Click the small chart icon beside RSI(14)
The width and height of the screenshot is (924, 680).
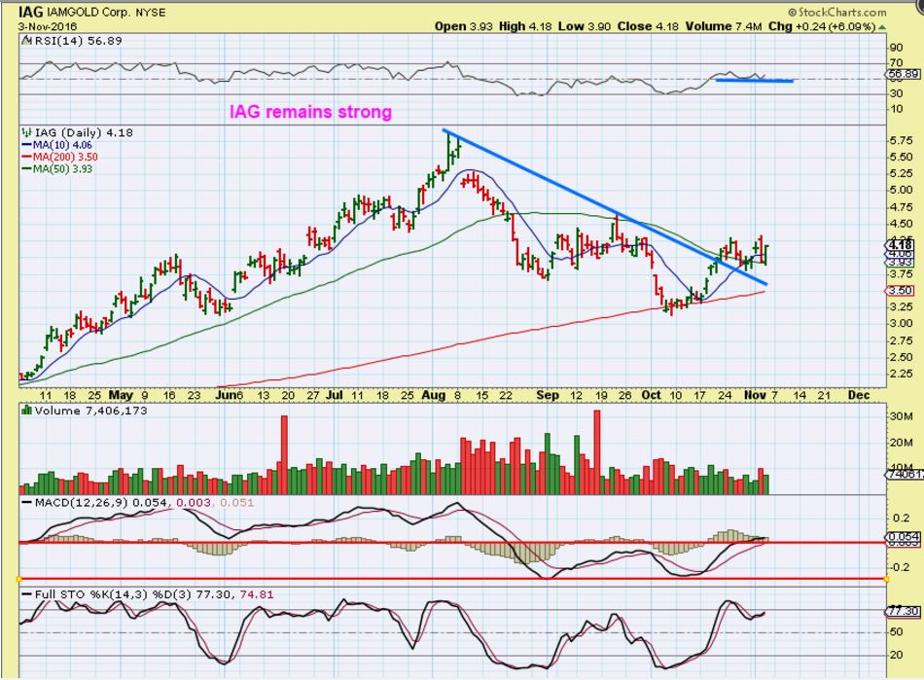[x=26, y=41]
